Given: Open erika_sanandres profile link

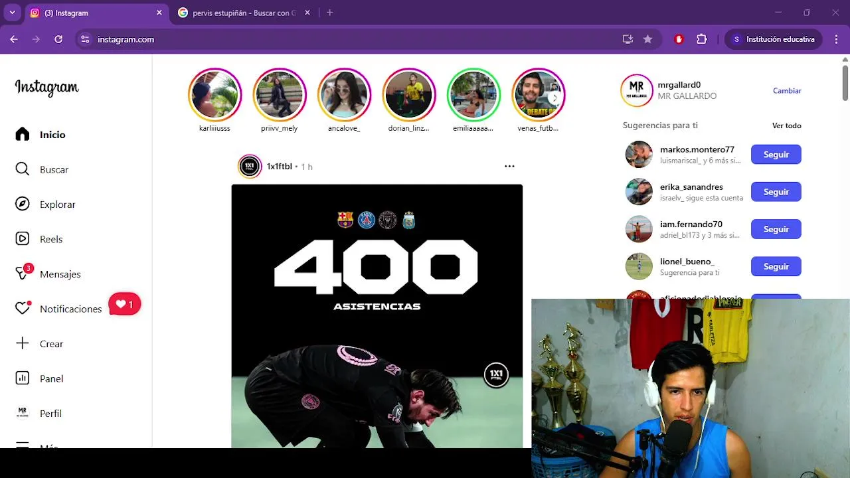Looking at the screenshot, I should click(x=691, y=187).
